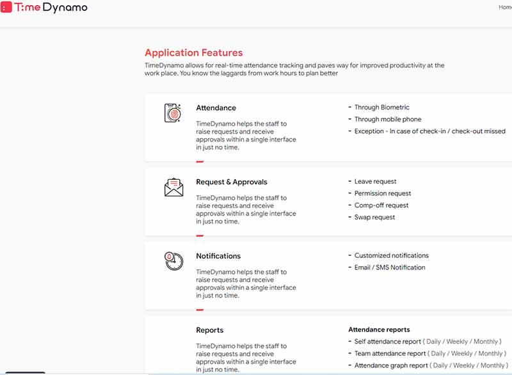The height and width of the screenshot is (375, 512).
Task: Select Email / SMS Notification item
Action: click(x=390, y=267)
